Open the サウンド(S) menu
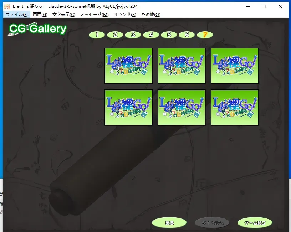 point(125,15)
